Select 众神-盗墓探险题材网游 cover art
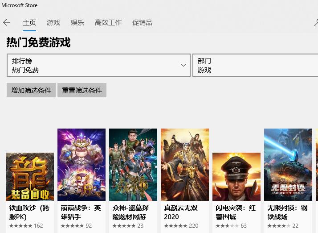This screenshot has width=318, height=233. [x=133, y=164]
